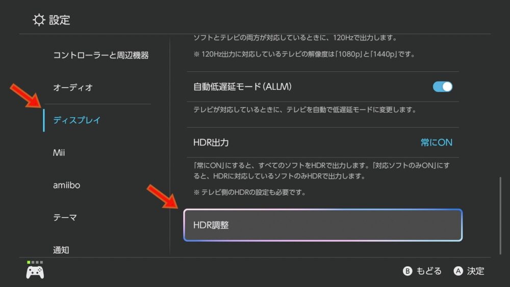Click the もどる back label
Image resolution: width=510 pixels, height=287 pixels.
[428, 271]
